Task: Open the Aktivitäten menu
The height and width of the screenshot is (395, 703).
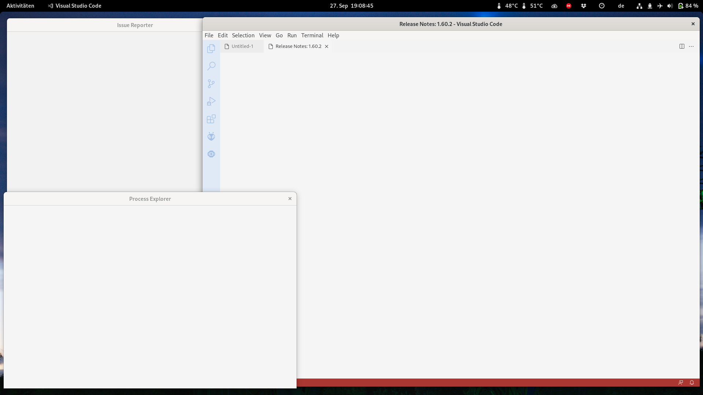Action: click(x=20, y=5)
